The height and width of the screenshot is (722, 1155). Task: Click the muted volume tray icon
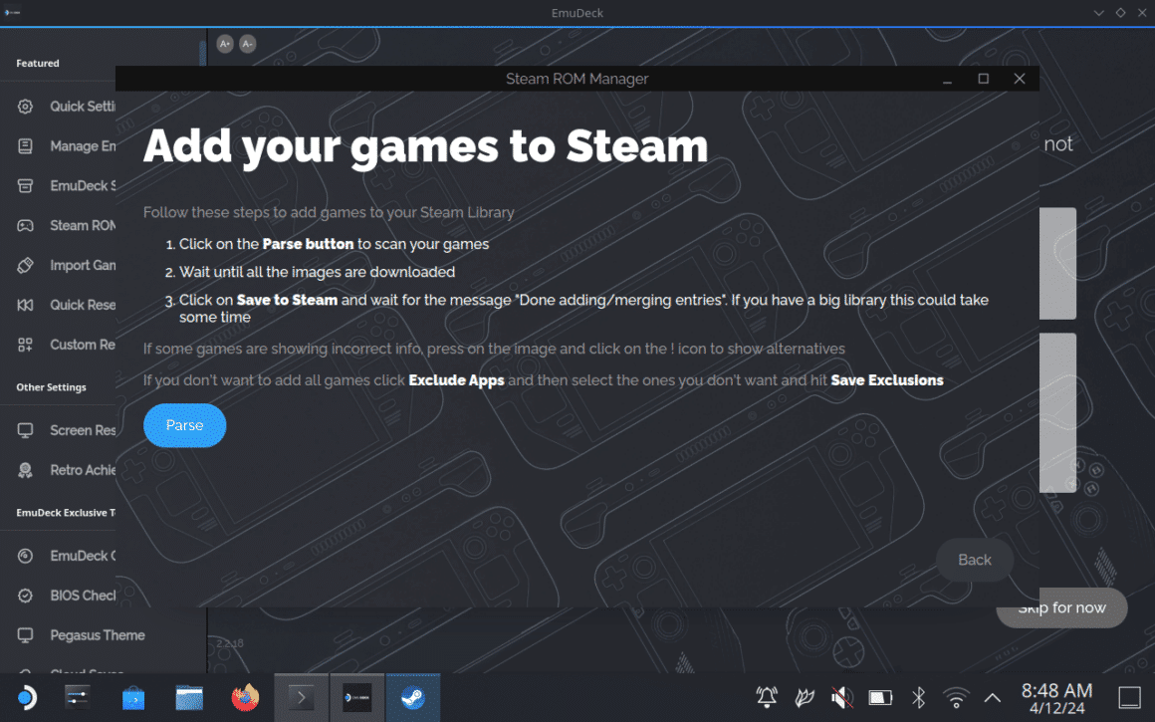tap(842, 697)
